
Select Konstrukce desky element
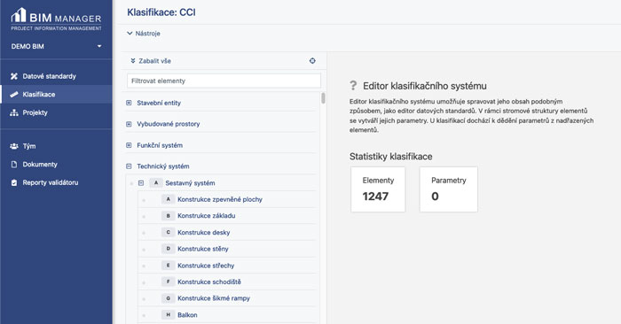tap(227, 232)
